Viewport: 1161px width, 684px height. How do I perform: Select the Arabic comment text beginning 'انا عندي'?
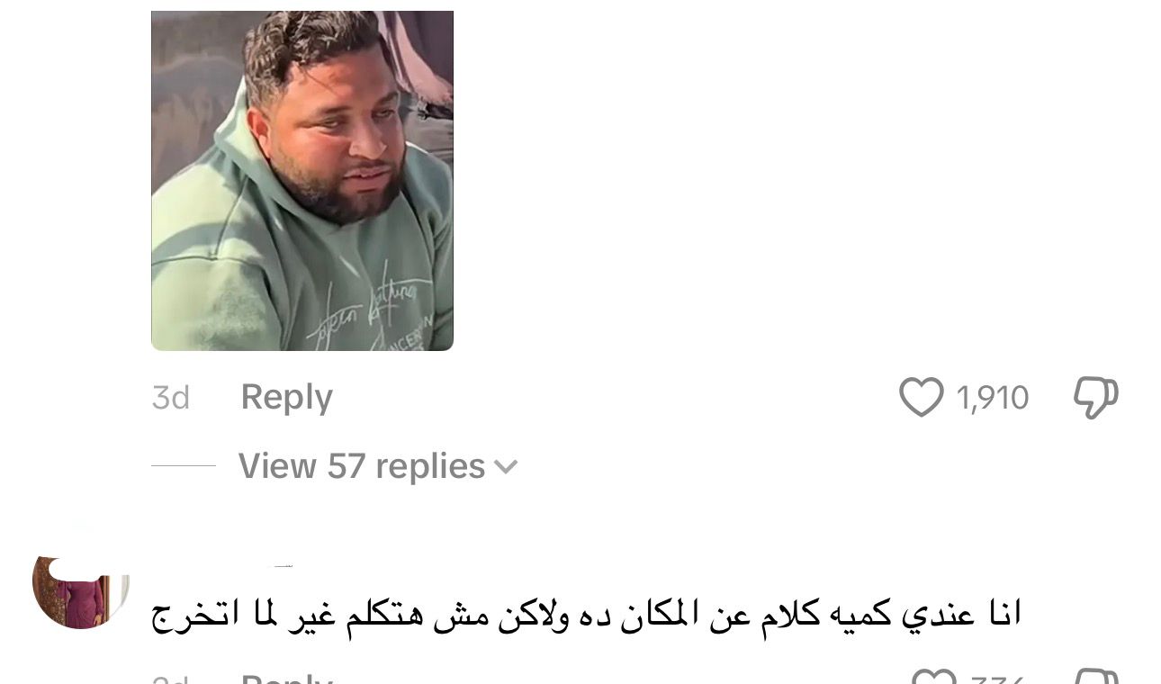pos(587,614)
